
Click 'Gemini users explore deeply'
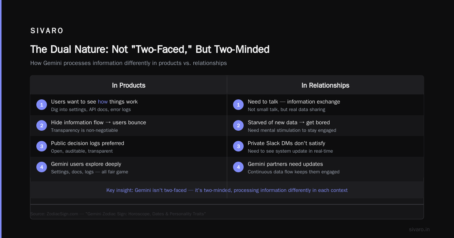click(86, 164)
